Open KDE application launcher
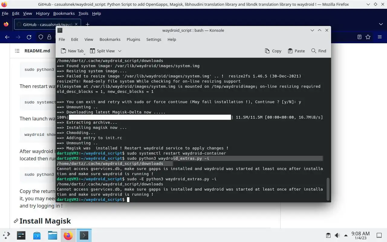The width and height of the screenshot is (387, 242). coord(7,235)
